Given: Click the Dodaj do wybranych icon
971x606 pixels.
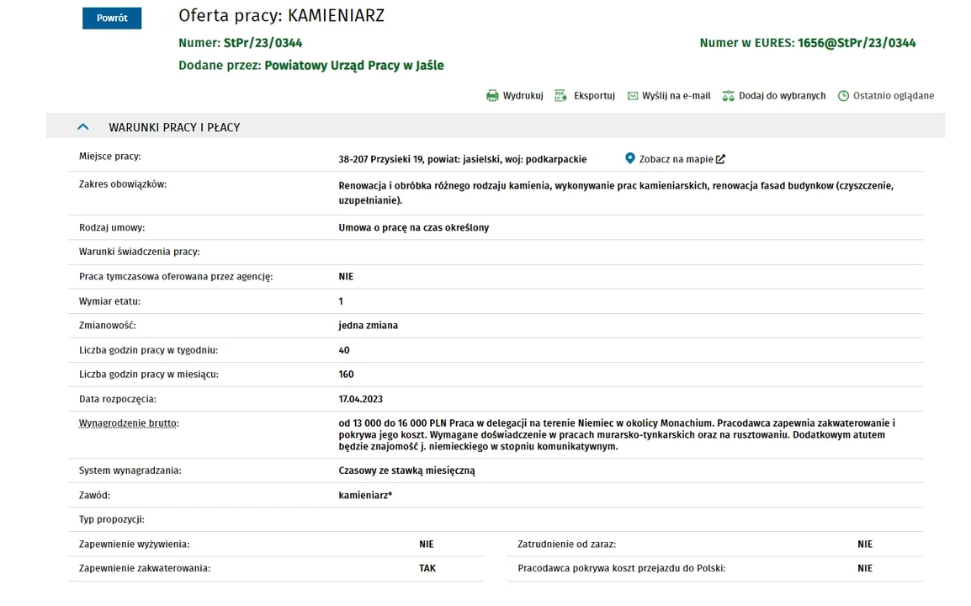Looking at the screenshot, I should coord(729,96).
